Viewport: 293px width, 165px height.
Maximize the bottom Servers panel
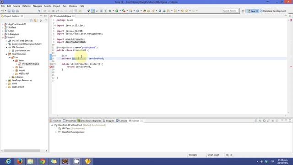[x=290, y=120]
